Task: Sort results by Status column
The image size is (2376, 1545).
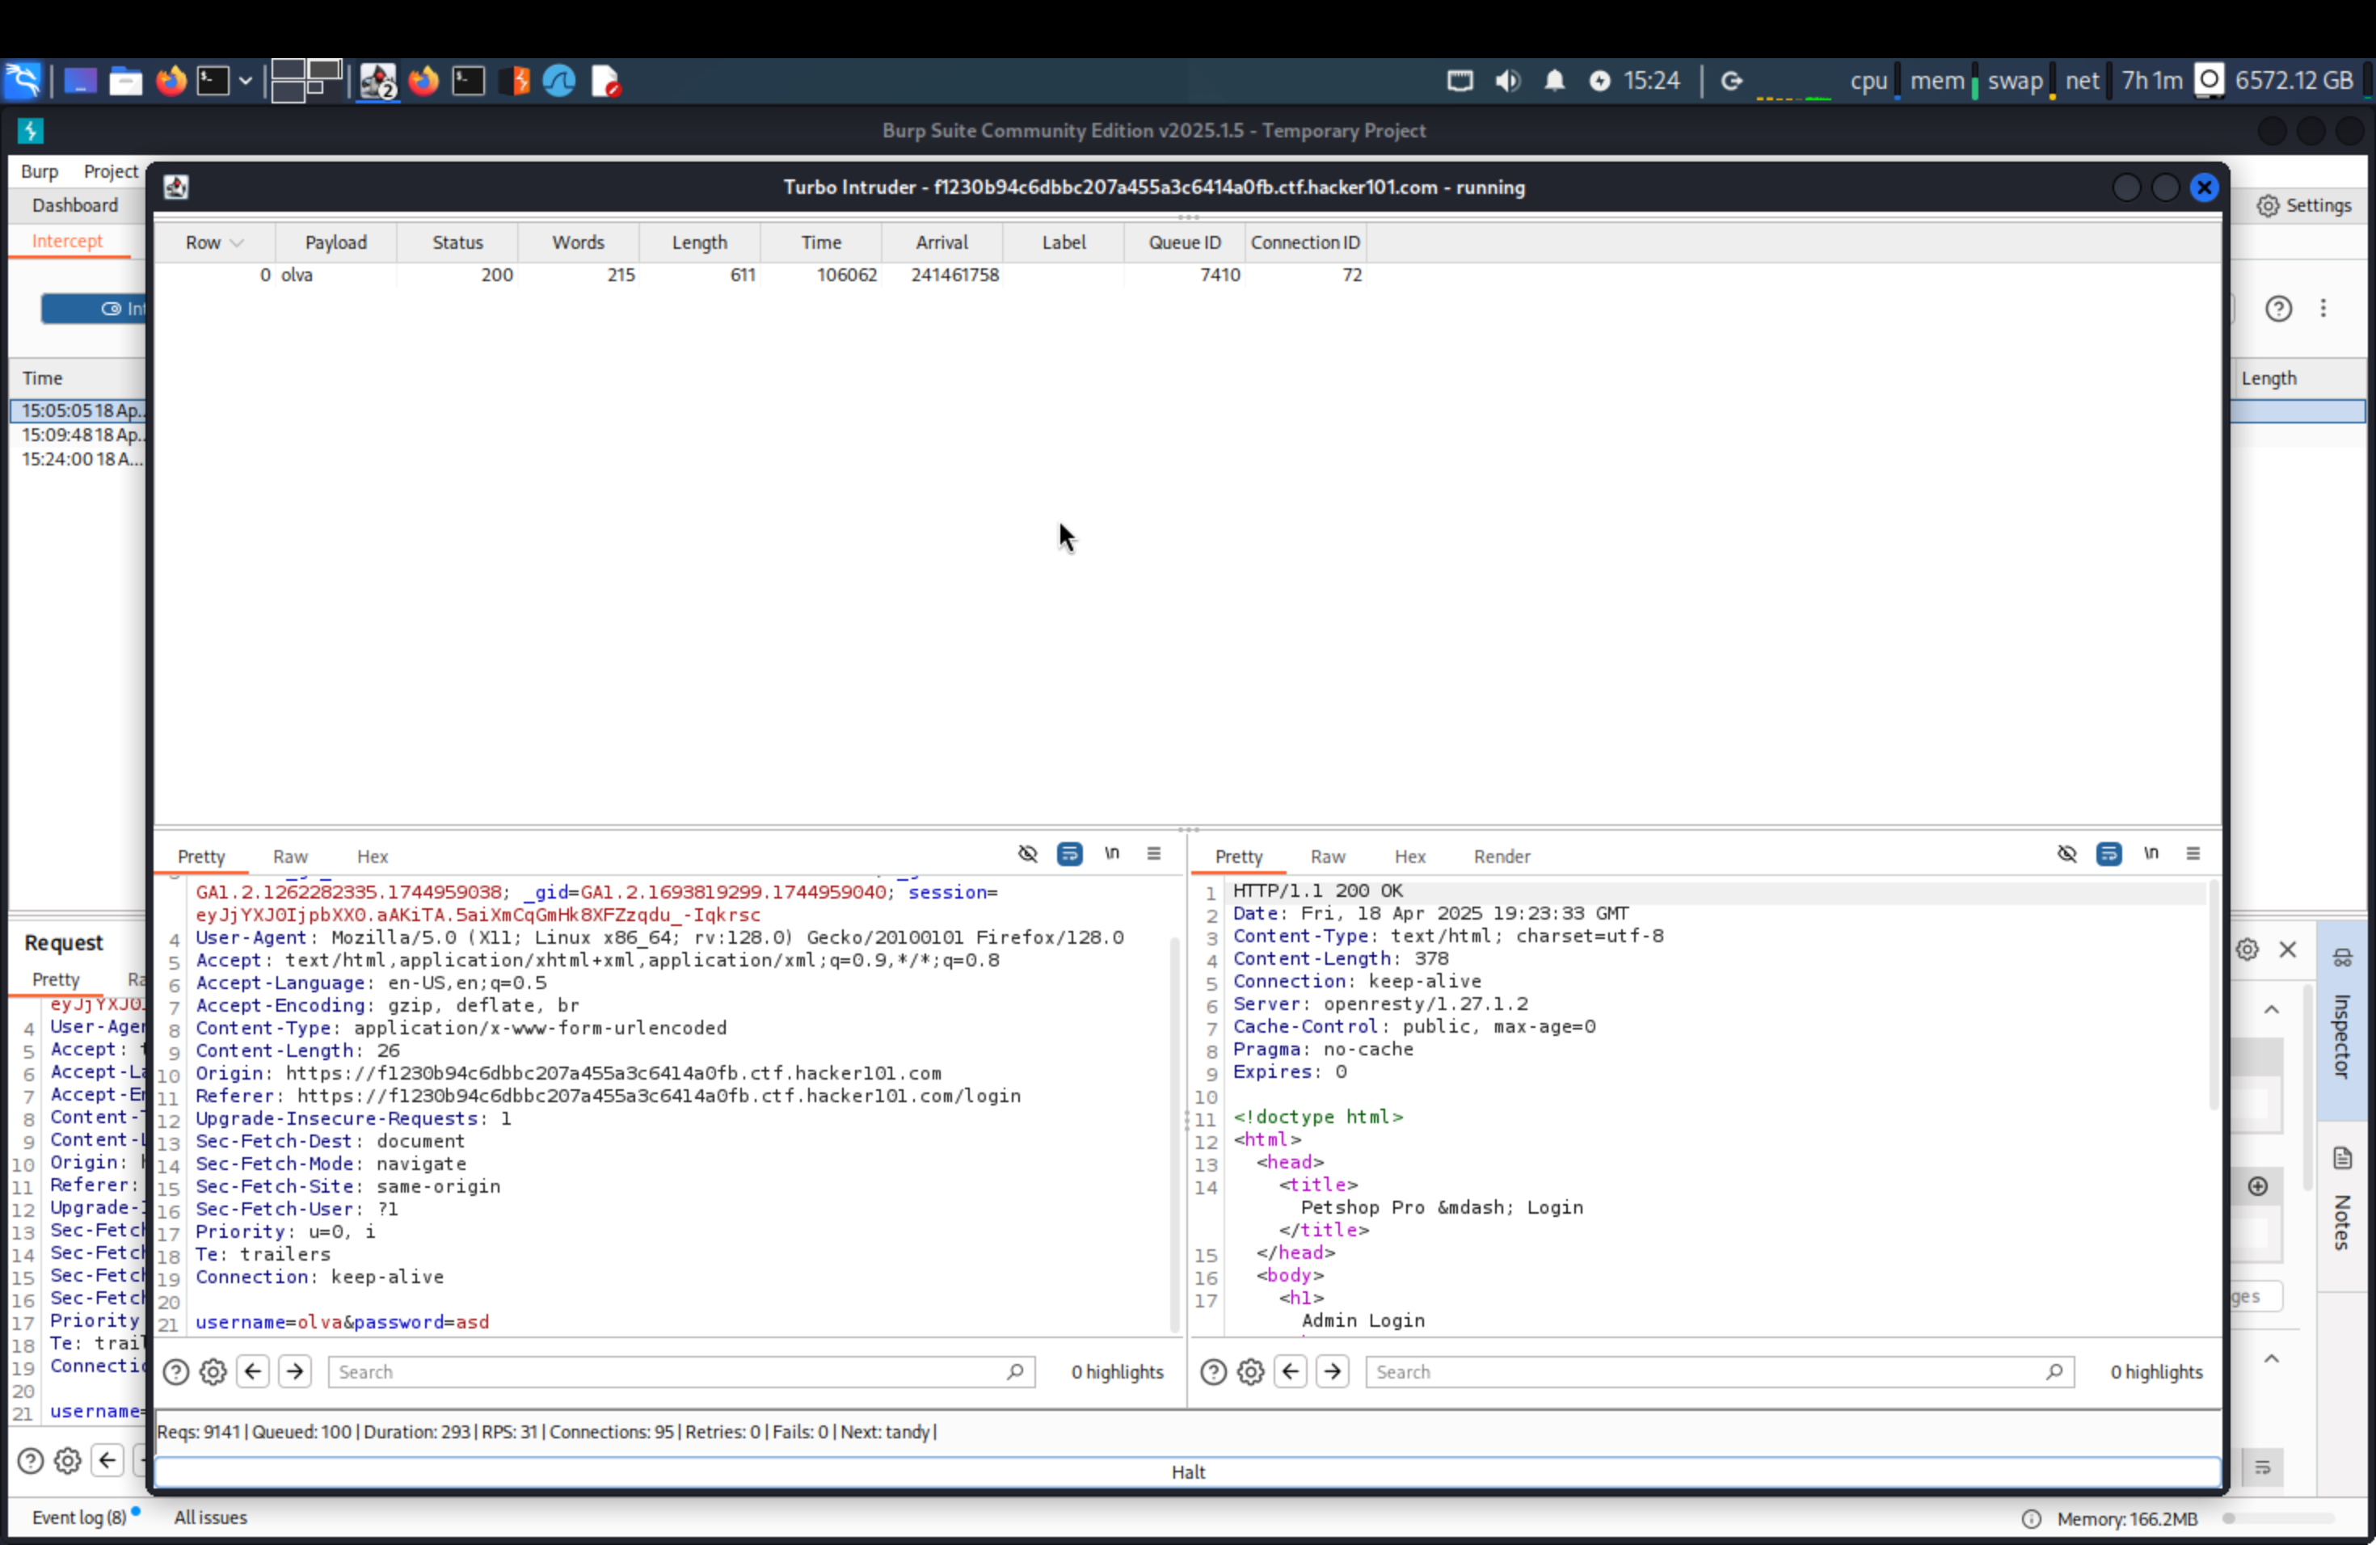Action: [457, 242]
